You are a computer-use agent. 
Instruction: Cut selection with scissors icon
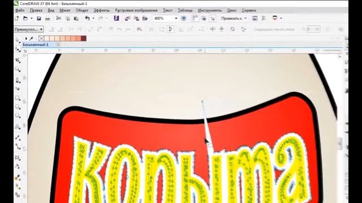click(x=59, y=19)
